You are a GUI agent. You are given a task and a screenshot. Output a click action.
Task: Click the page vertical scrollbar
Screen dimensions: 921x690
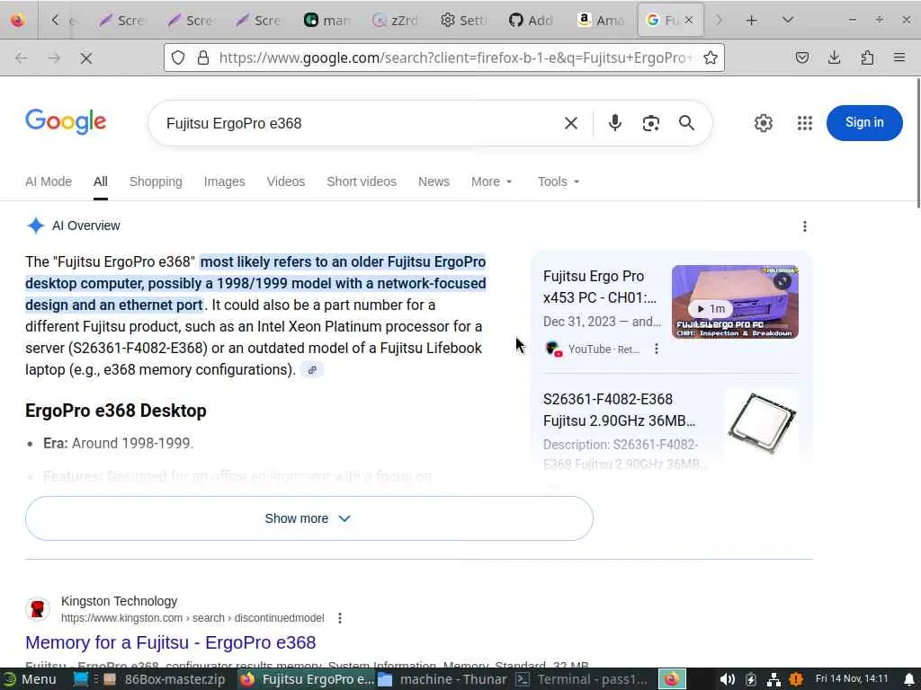(x=917, y=143)
